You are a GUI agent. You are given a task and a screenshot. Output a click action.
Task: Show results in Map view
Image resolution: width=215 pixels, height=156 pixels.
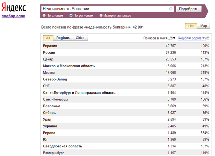[x=203, y=26]
